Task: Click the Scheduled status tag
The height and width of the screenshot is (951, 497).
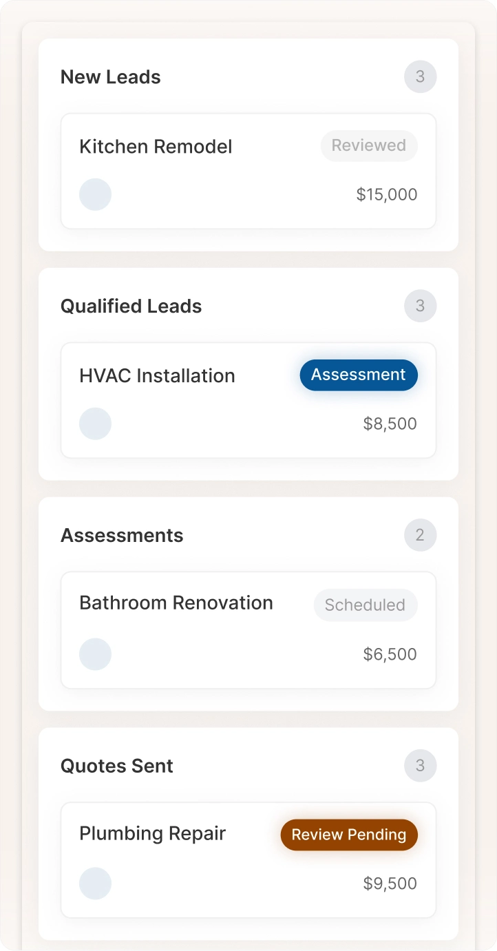Action: click(365, 605)
